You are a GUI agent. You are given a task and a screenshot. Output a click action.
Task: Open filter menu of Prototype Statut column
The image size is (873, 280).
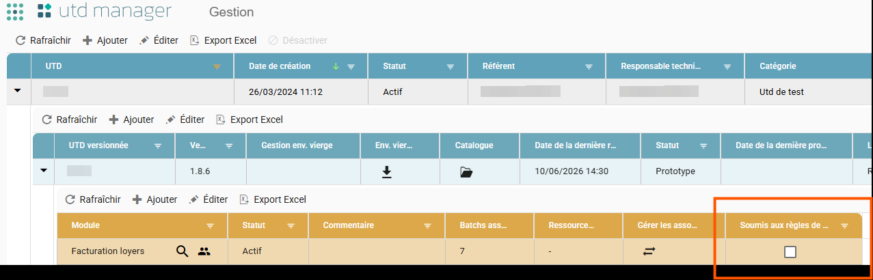point(704,146)
